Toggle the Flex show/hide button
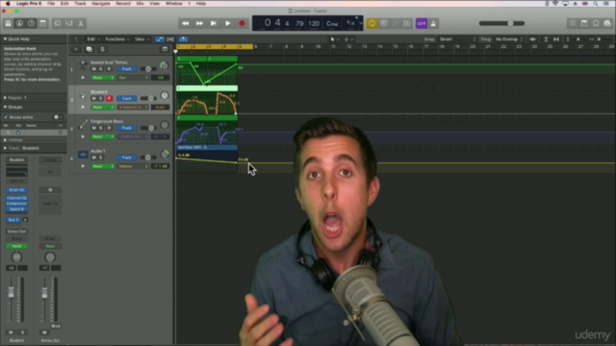The width and height of the screenshot is (616, 346). click(170, 39)
